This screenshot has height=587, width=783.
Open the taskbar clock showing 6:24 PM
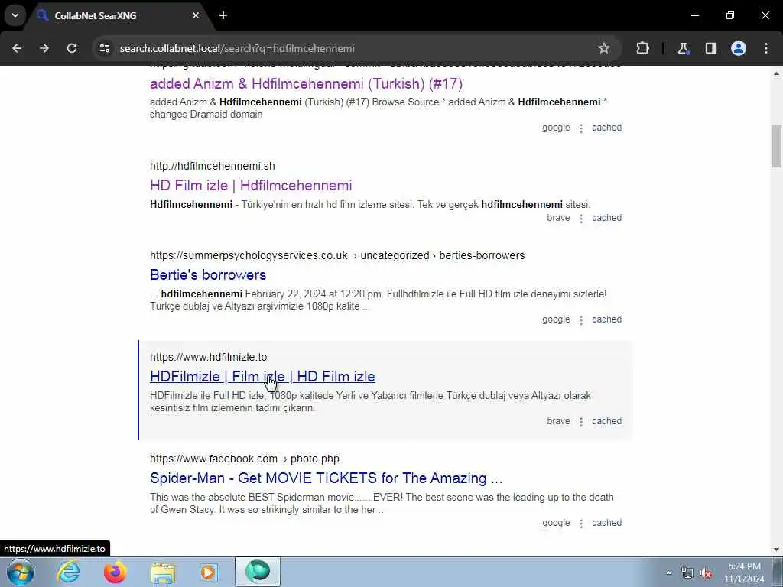point(744,572)
